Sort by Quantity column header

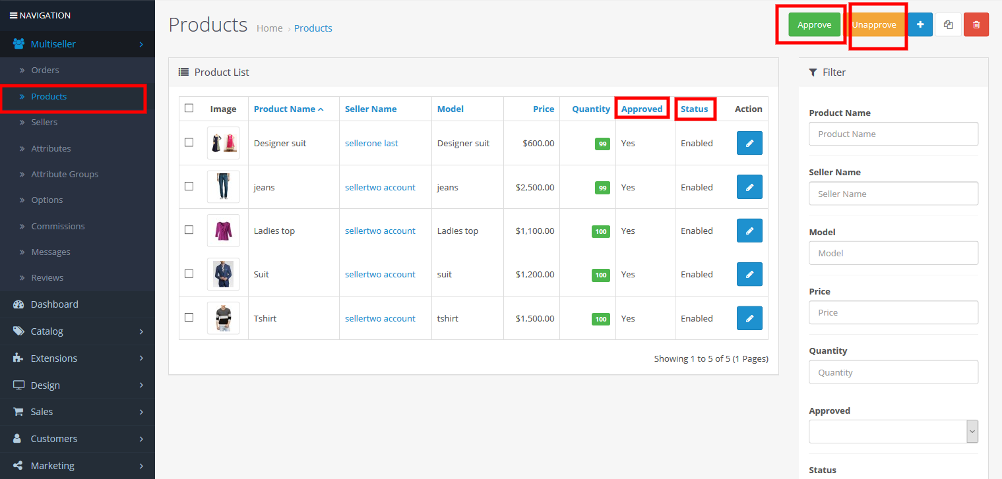click(x=591, y=109)
